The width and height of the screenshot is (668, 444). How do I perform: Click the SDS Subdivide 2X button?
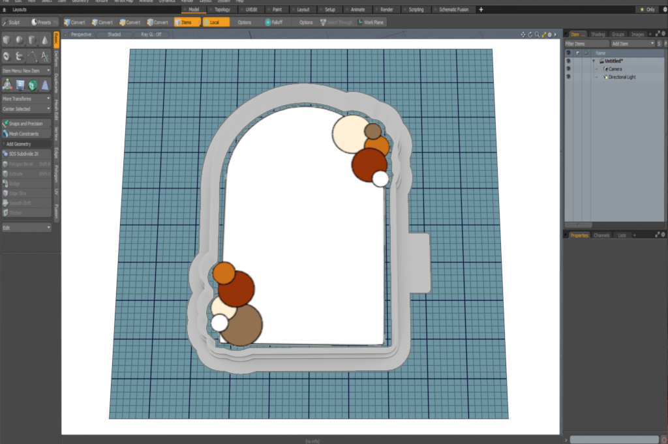(x=26, y=154)
